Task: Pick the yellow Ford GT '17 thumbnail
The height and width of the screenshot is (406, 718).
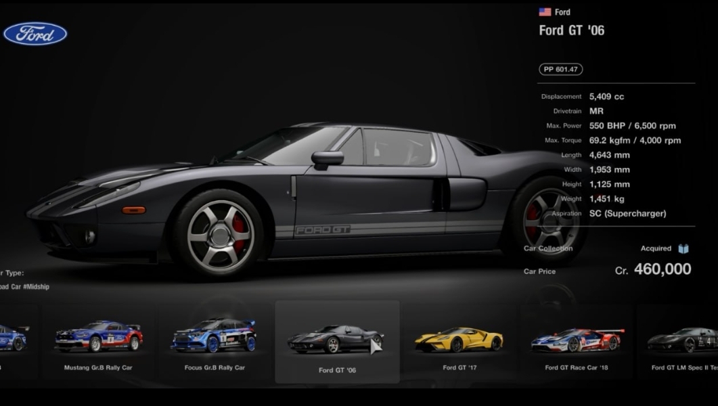Action: [x=459, y=342]
